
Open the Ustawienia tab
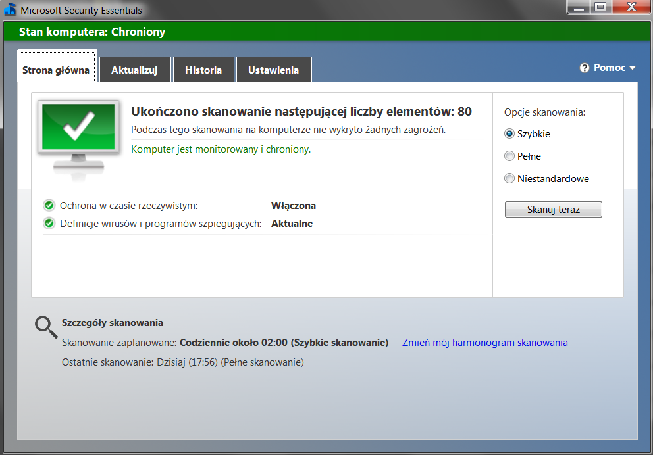[274, 70]
